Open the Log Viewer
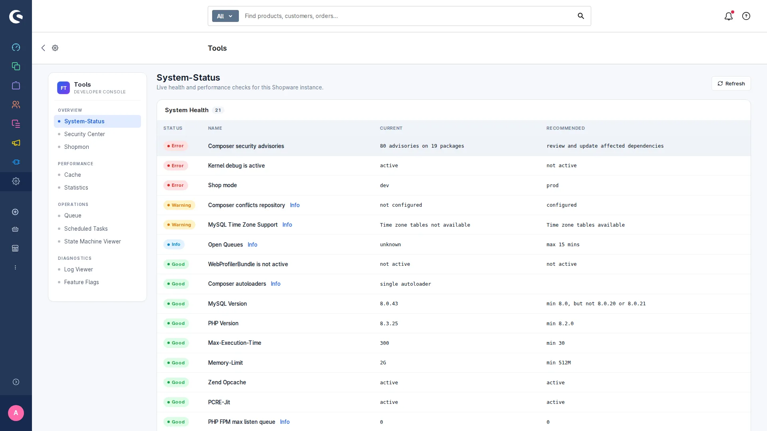The width and height of the screenshot is (767, 431). (x=97, y=269)
